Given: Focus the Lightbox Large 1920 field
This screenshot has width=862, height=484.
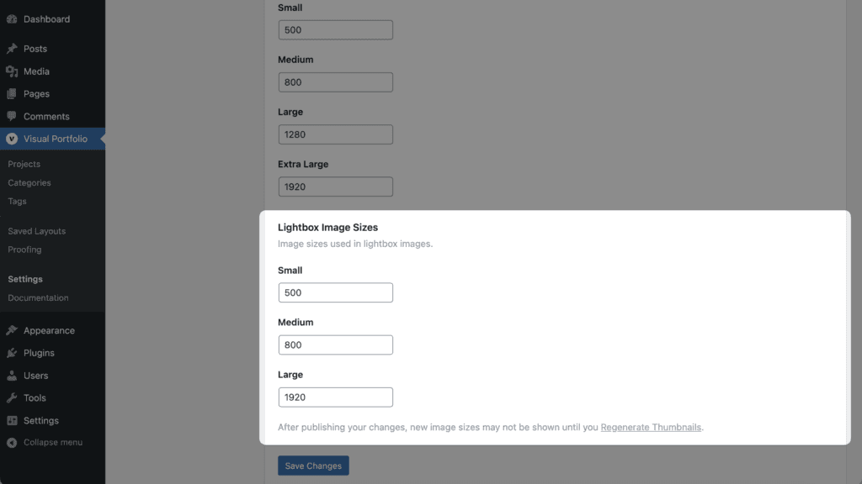Looking at the screenshot, I should click(x=335, y=397).
